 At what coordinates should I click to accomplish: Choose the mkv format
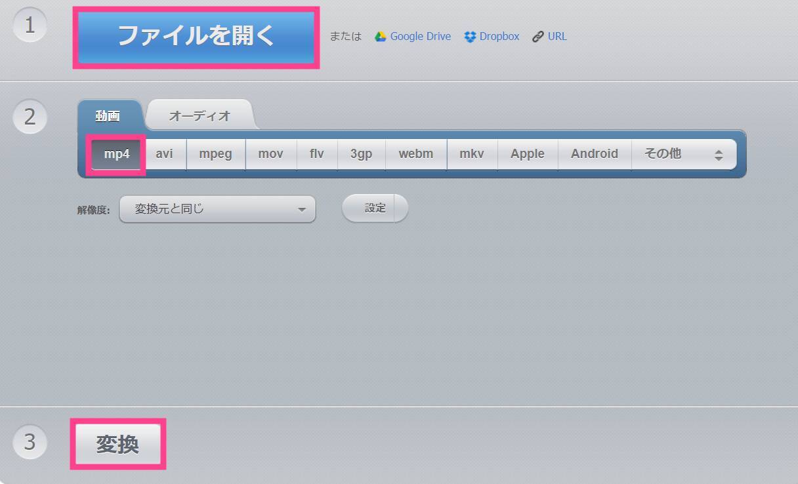472,154
